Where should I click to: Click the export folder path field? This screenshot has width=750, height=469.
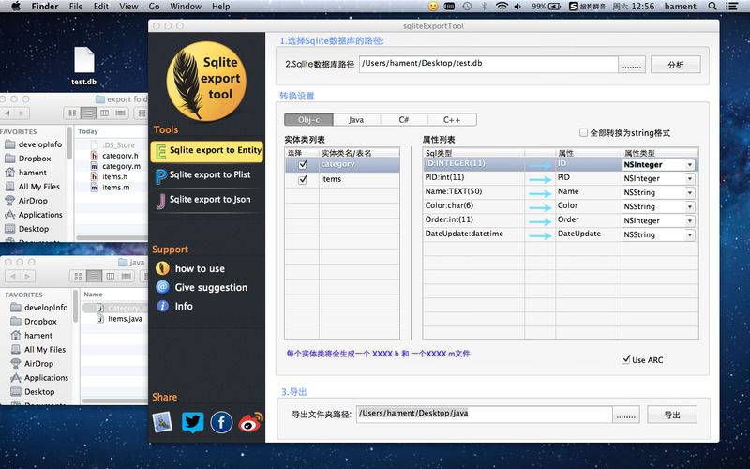pos(484,415)
